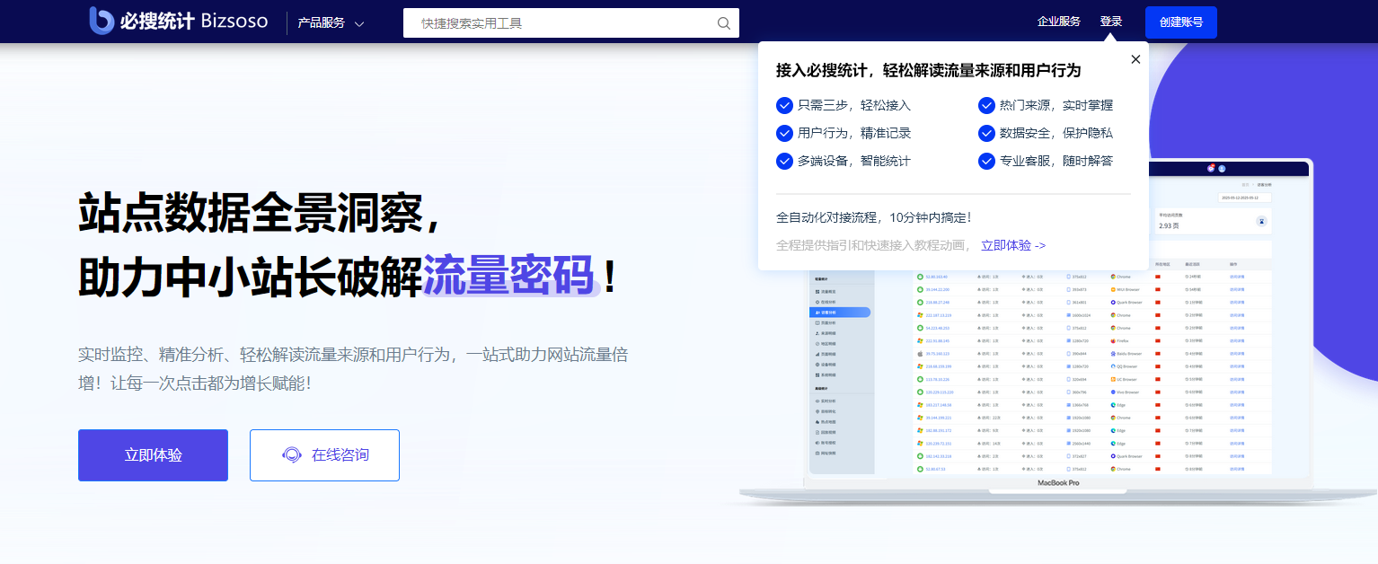Click the headset icon in 在线咨询
Image resolution: width=1378 pixels, height=564 pixels.
click(292, 455)
